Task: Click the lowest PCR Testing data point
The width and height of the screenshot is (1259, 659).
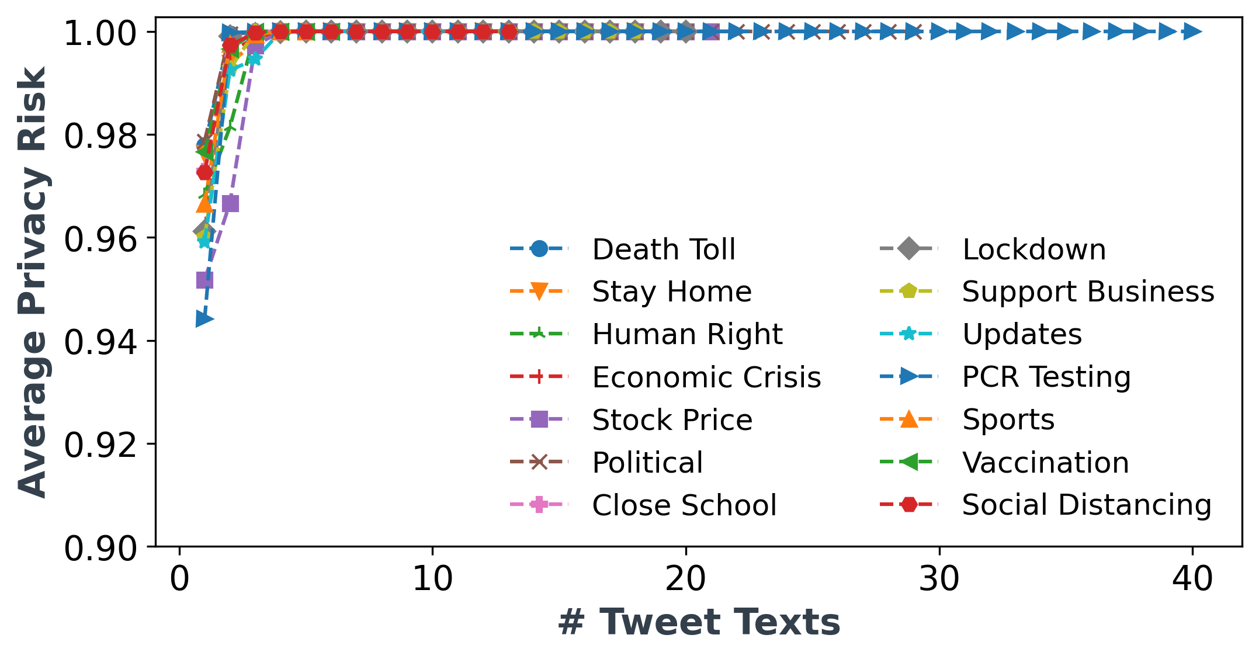Action: click(204, 319)
